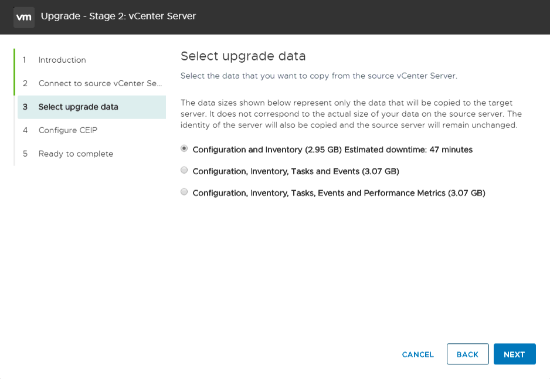Select the Performance Metrics radio option
Screen dimensions: 550x379
pyautogui.click(x=184, y=192)
